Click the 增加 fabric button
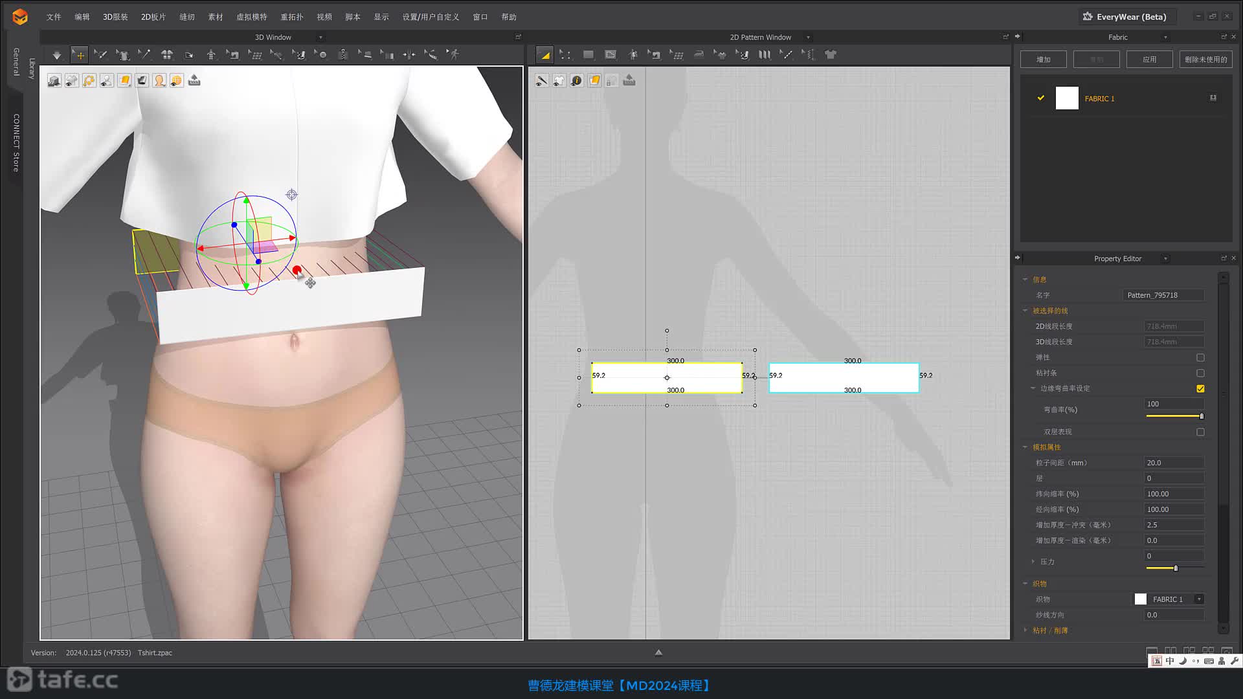1243x699 pixels. click(1044, 60)
